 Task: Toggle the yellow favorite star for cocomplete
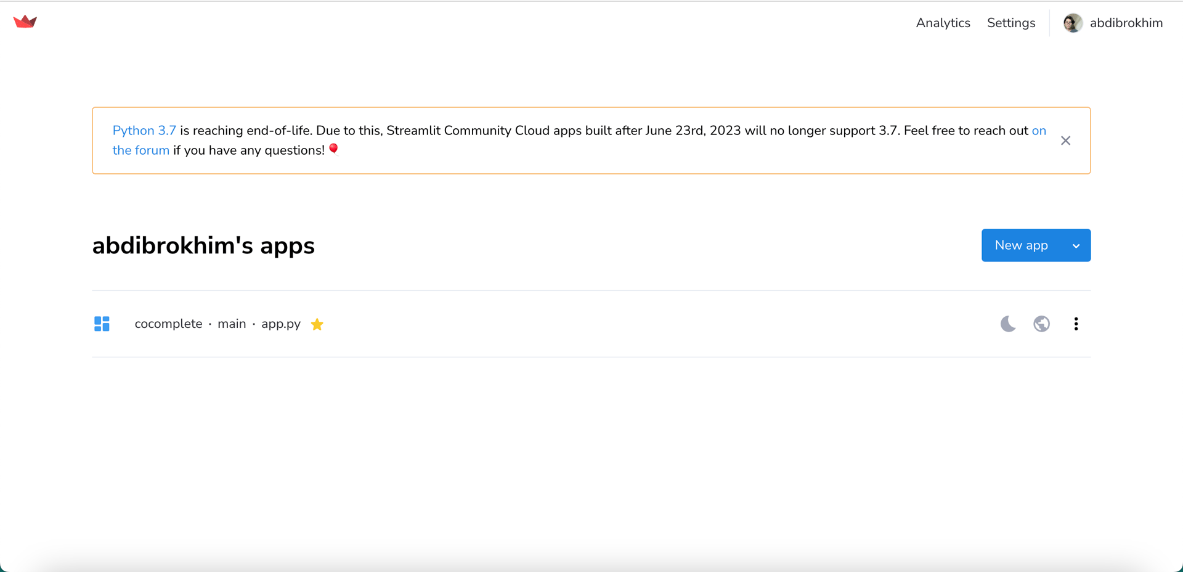(317, 324)
